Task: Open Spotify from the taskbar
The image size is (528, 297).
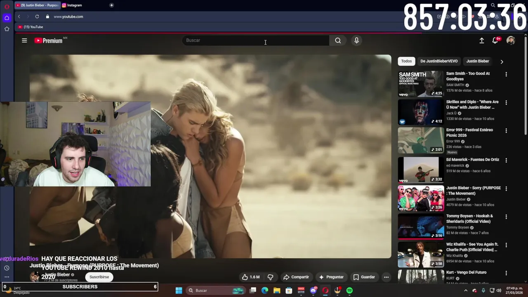Action: (x=349, y=290)
